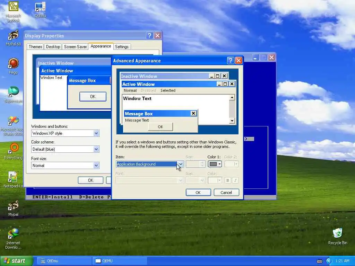Switch to the QtEmu taskbar button
The height and width of the screenshot is (266, 355).
[63, 261]
